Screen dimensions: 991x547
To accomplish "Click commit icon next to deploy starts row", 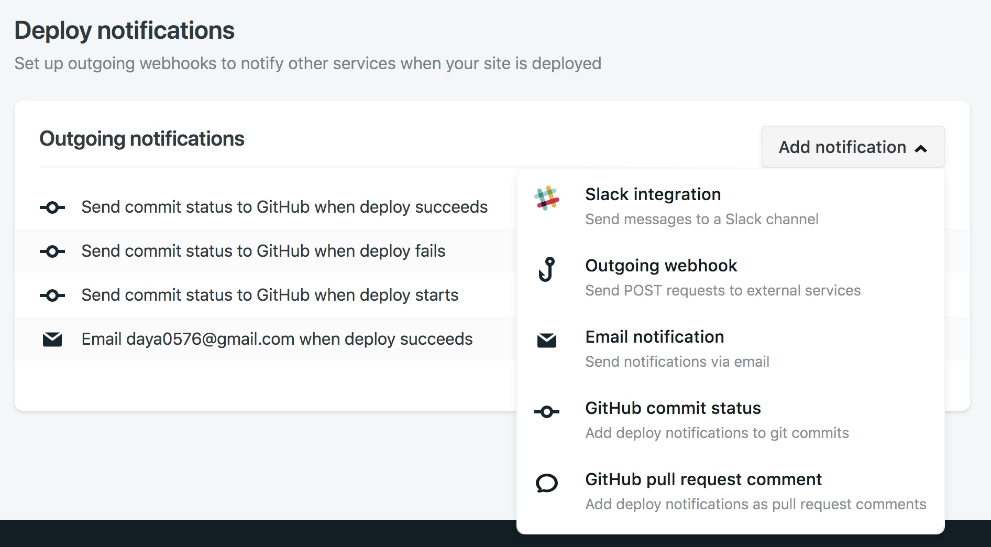I will (52, 296).
